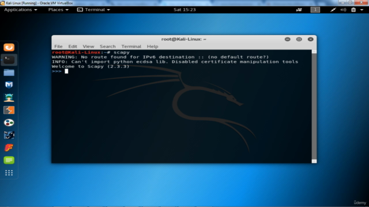Open the Places menu
Image resolution: width=369 pixels, height=207 pixels.
(58, 10)
